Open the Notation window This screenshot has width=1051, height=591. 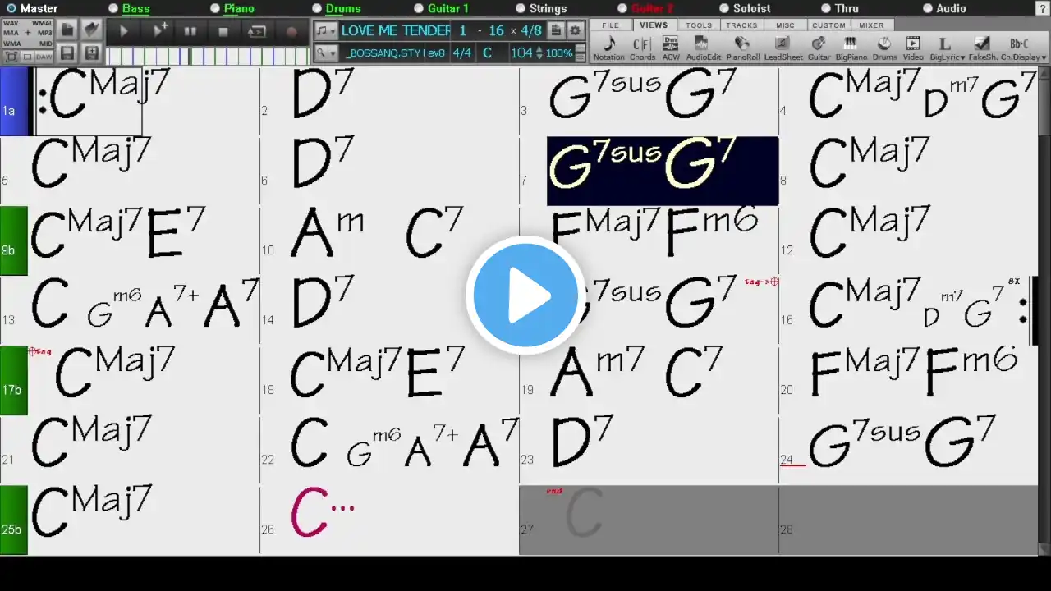click(x=609, y=48)
